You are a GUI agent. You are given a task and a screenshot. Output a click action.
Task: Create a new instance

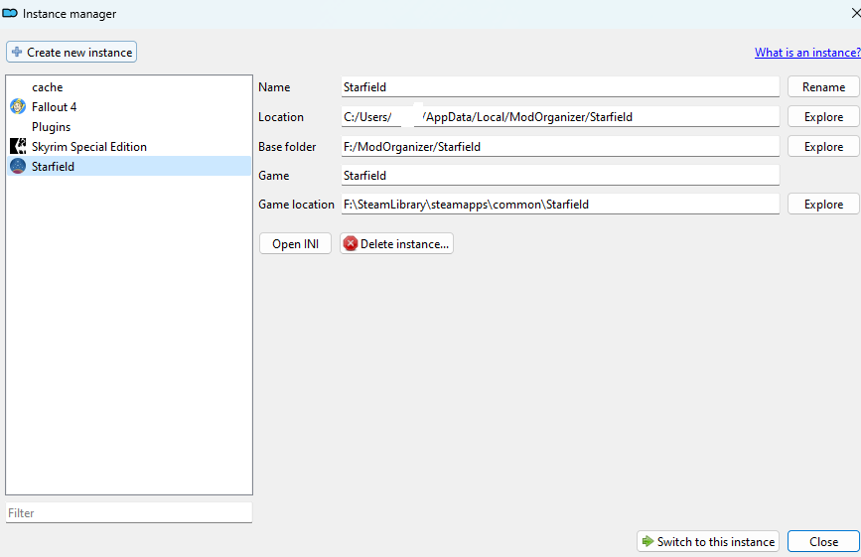point(72,52)
